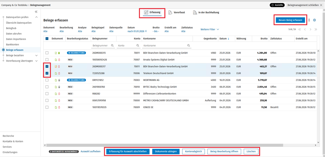325x157 pixels.
Task: Click the Kontenabgleich button
Action: click(x=194, y=152)
